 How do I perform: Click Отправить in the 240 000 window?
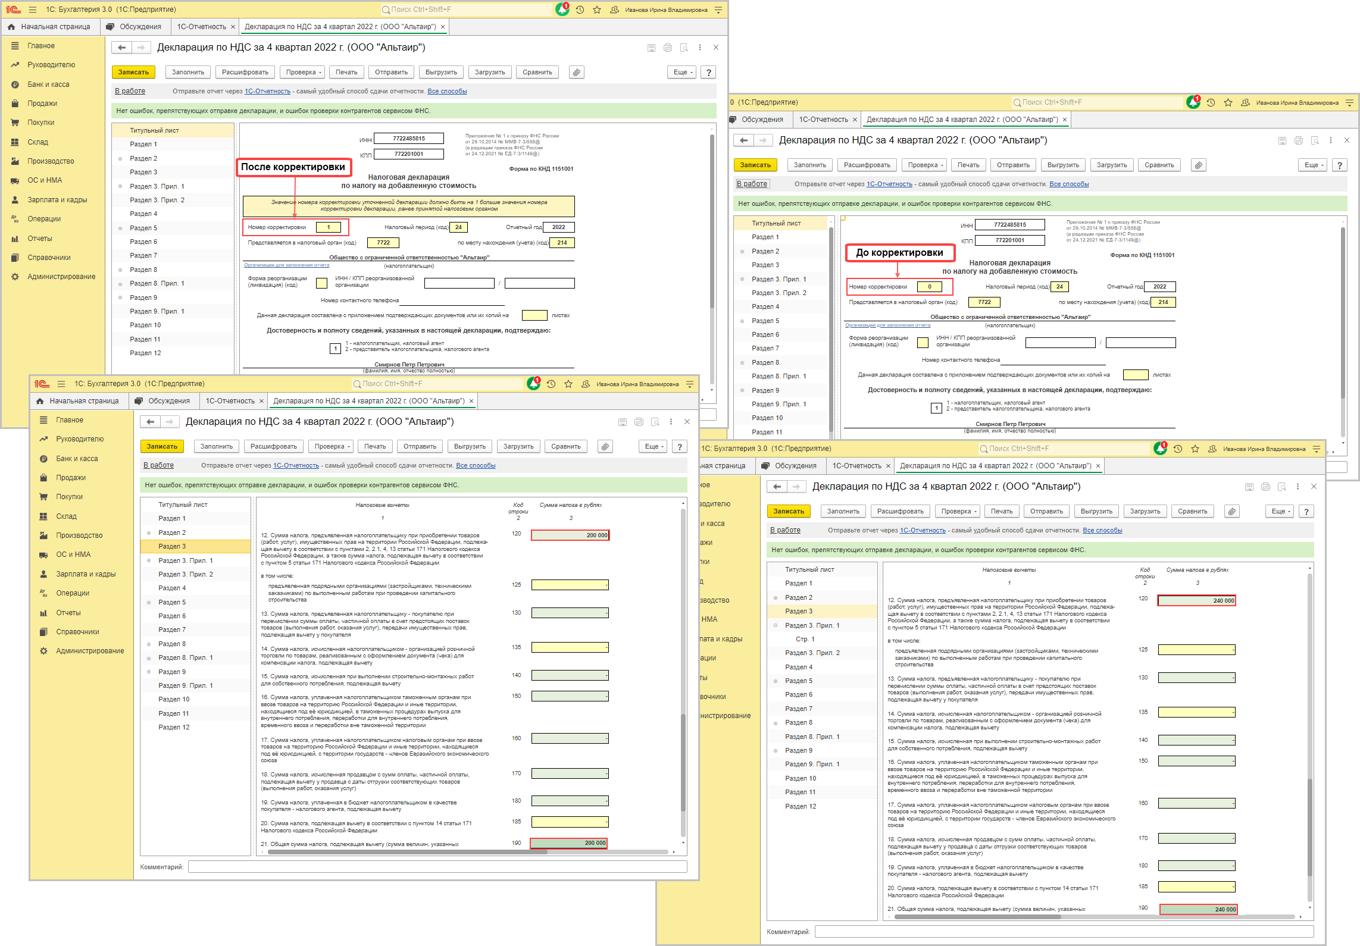click(x=1046, y=511)
